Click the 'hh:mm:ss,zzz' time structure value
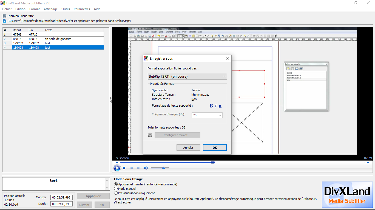375x210 pixels. pos(200,95)
